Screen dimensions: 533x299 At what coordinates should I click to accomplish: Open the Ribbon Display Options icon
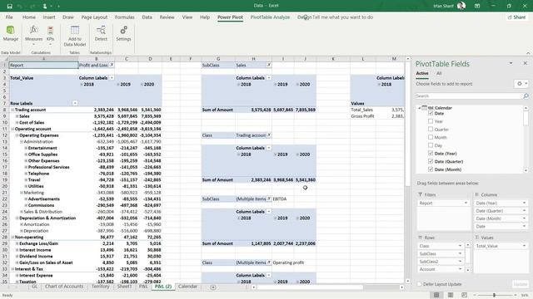(x=477, y=6)
